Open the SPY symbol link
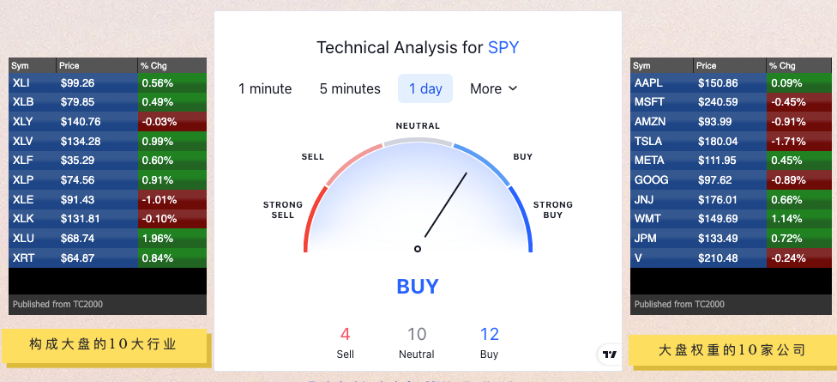Viewport: 837px width, 382px height. tap(503, 47)
